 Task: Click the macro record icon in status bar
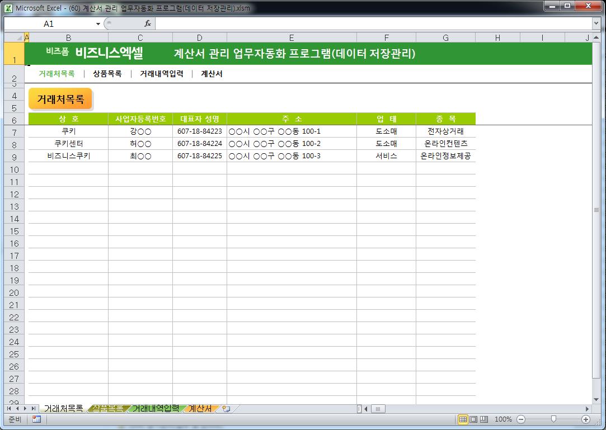pos(36,419)
